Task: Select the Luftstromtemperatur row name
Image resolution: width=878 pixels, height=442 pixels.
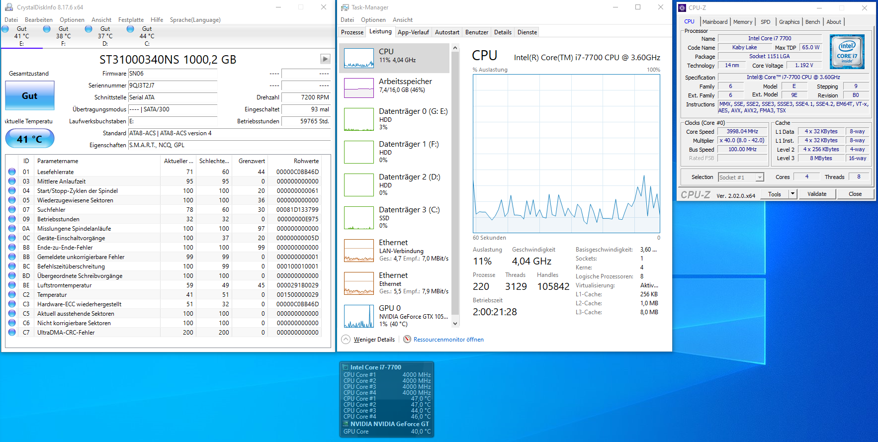Action: click(x=65, y=285)
